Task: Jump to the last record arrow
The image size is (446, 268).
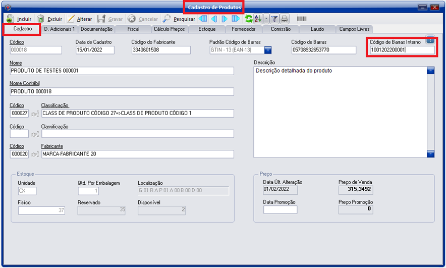Action: 236,19
